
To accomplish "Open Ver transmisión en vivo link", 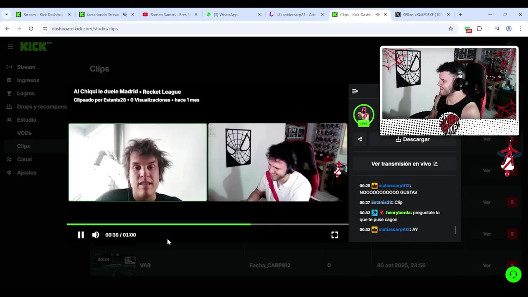I will [404, 164].
